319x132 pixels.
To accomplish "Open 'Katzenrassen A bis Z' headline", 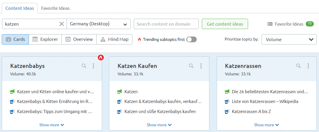I will point(251,111).
